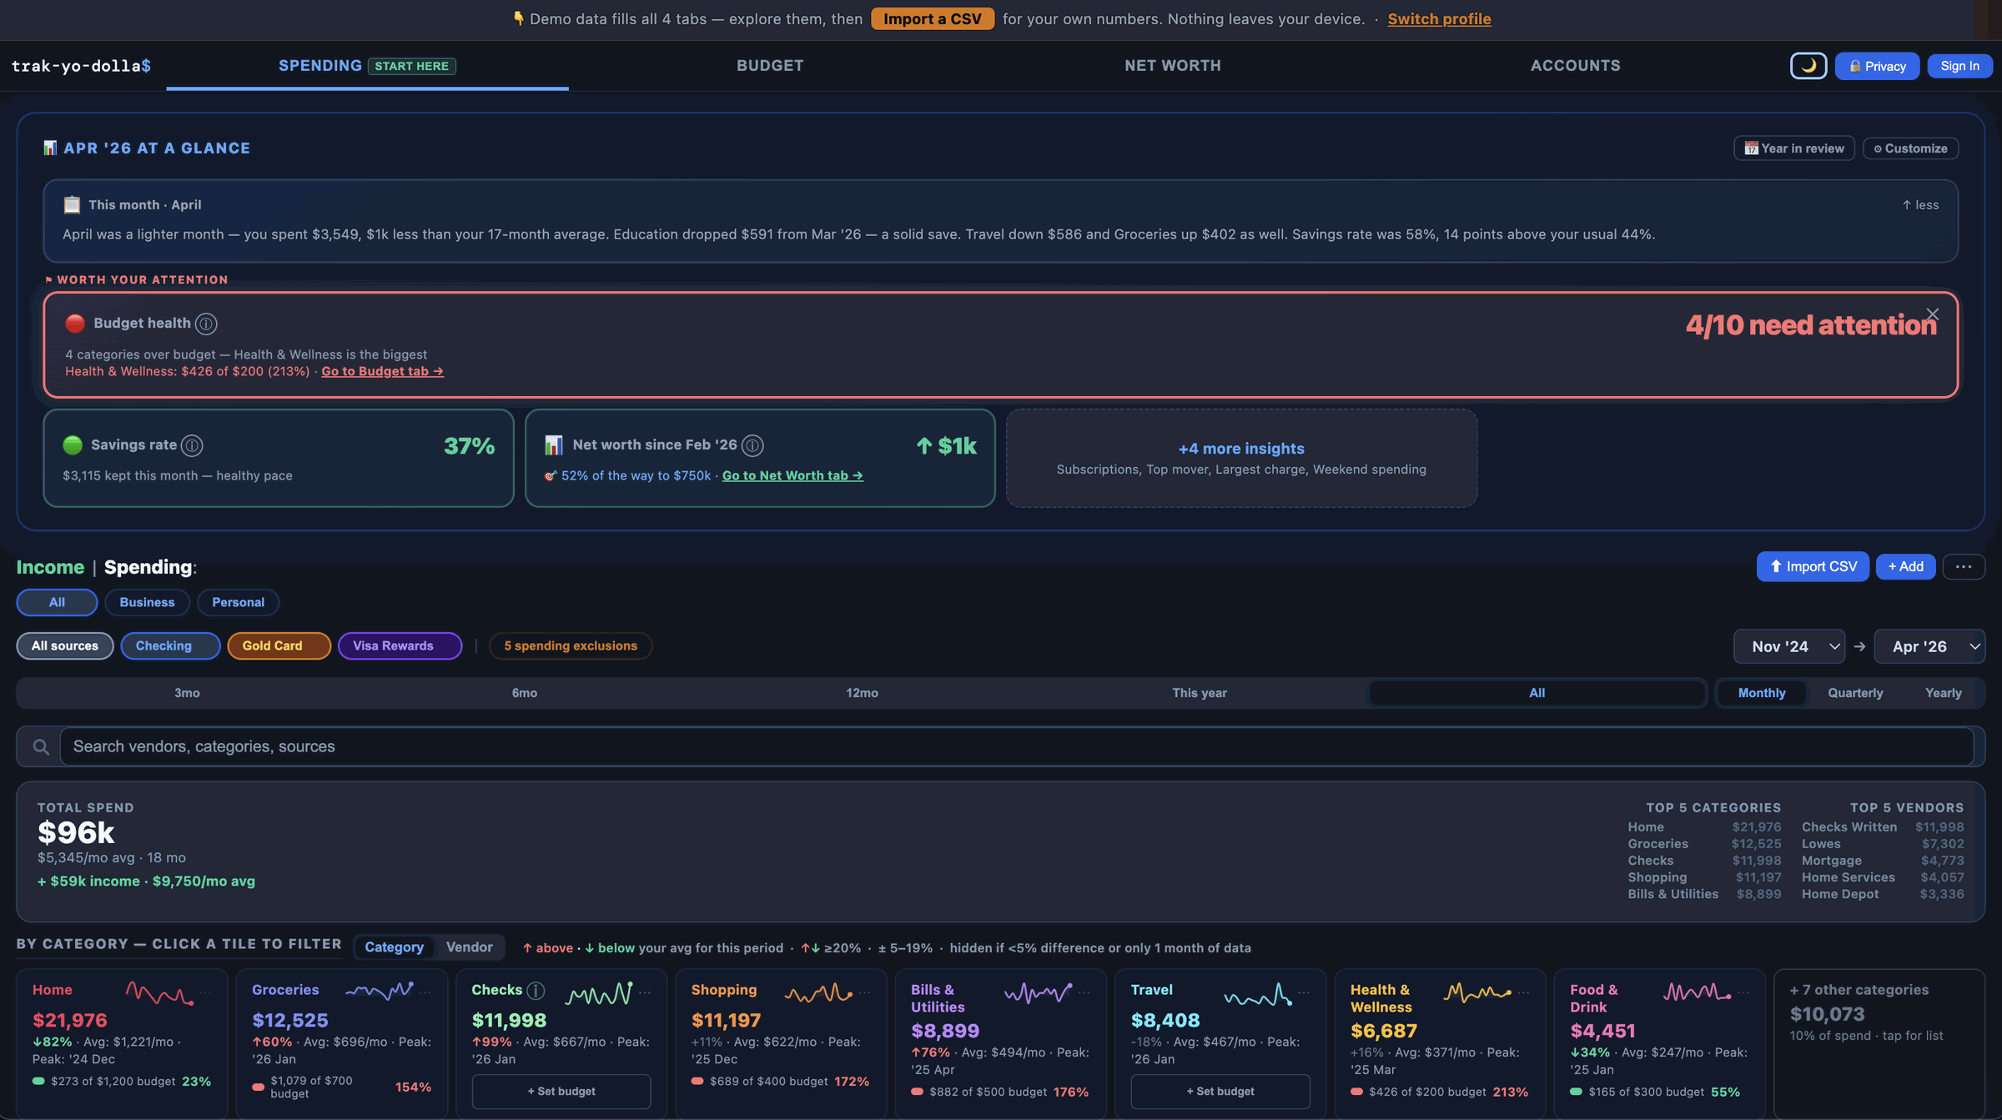This screenshot has width=2002, height=1120.
Task: Open Bills & Utilities tile options dots
Action: 1084,992
